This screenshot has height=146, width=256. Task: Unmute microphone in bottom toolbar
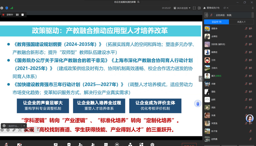coord(6,144)
